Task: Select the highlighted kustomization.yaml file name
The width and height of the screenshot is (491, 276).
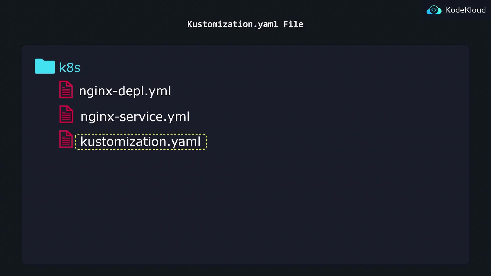Action: [140, 142]
